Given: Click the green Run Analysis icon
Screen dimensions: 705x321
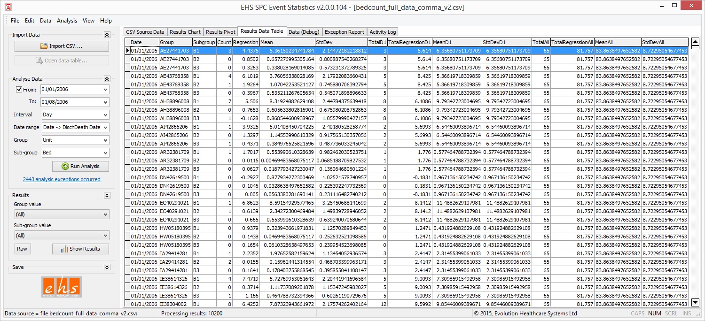Looking at the screenshot, I should (65, 166).
